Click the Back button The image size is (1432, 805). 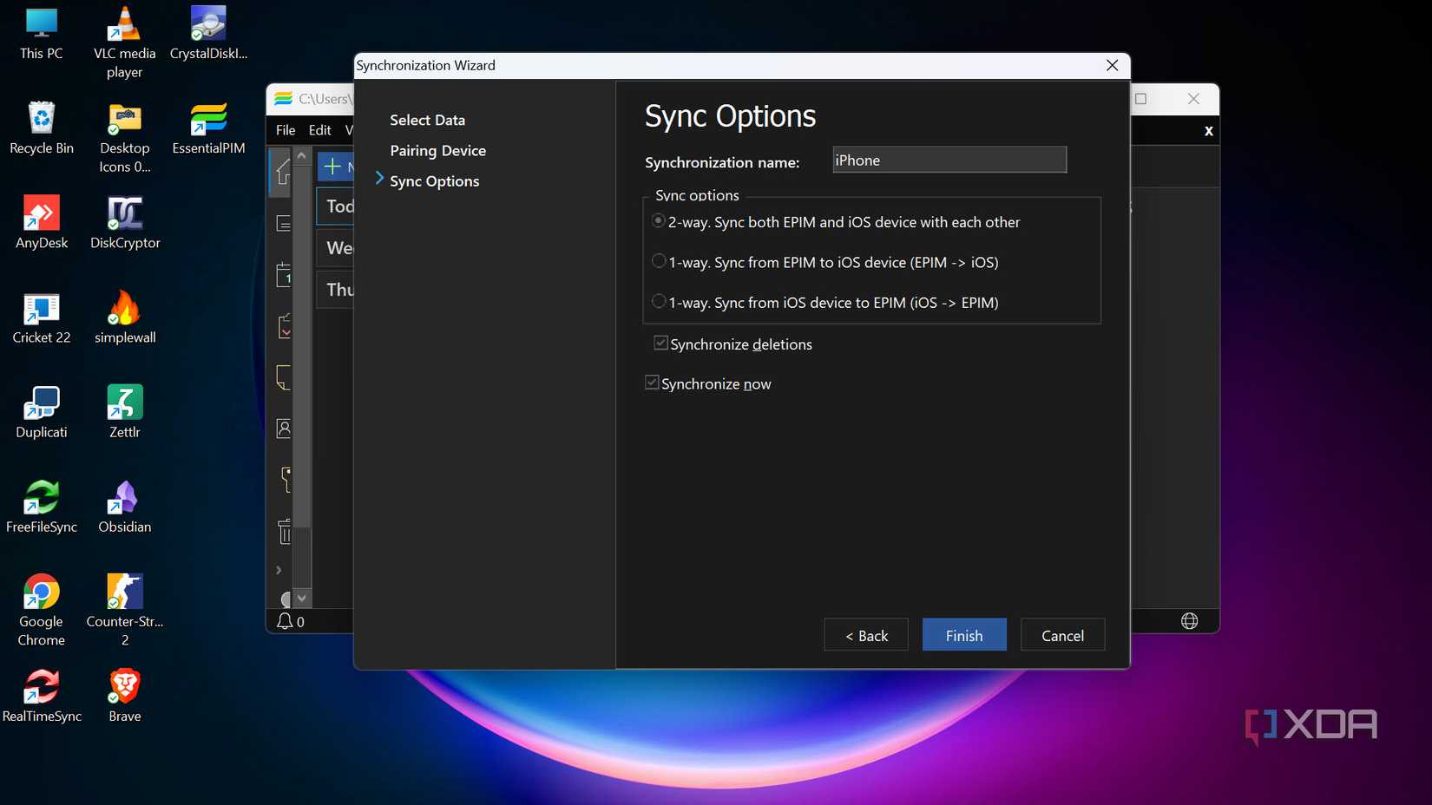(866, 635)
